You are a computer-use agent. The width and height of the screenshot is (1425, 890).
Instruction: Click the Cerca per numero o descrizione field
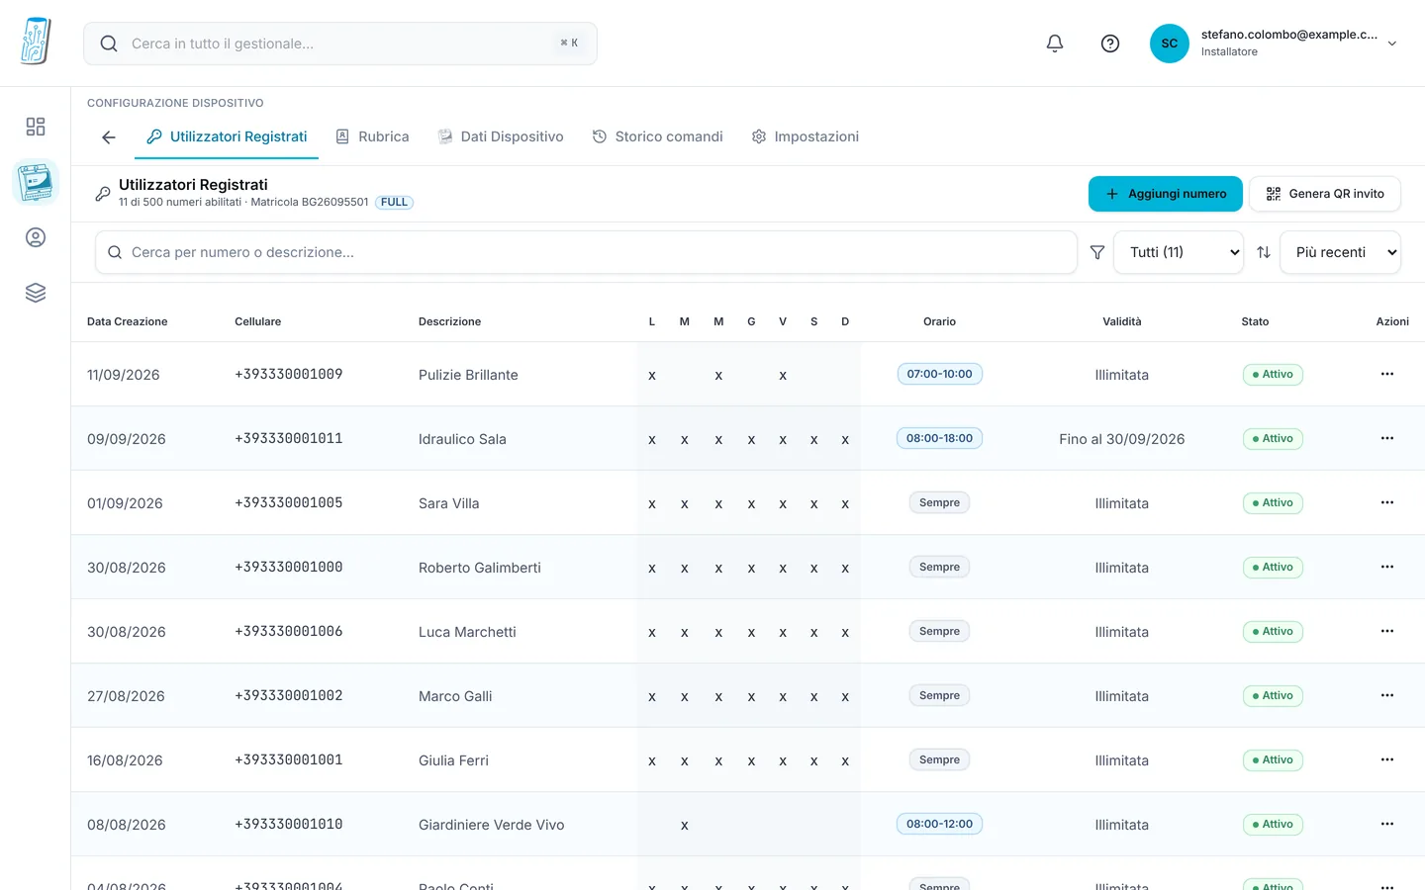tap(586, 252)
